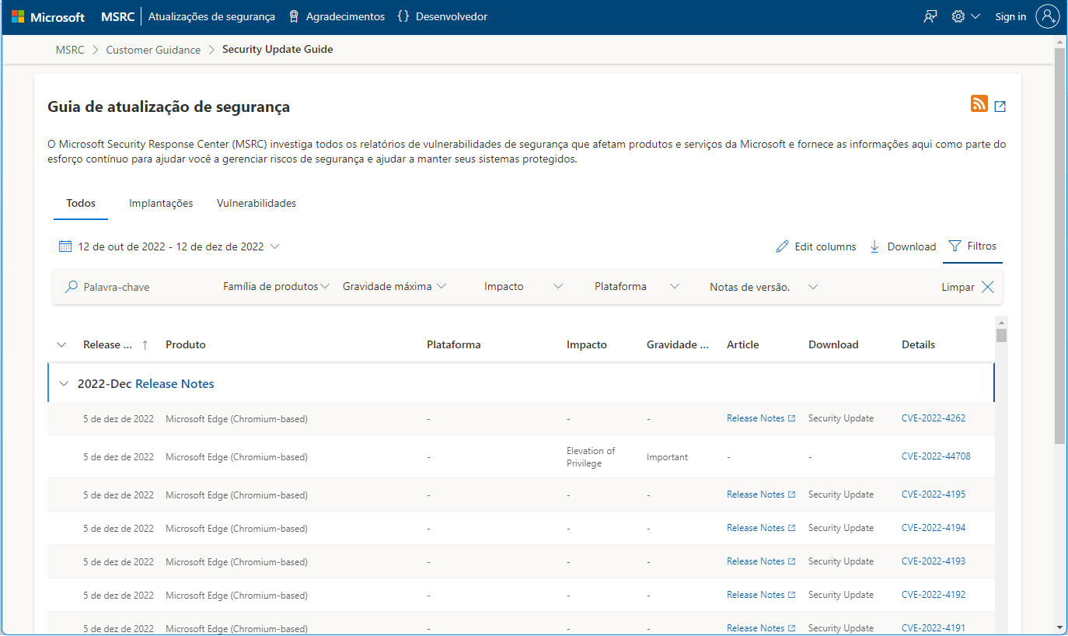Image resolution: width=1068 pixels, height=636 pixels.
Task: Open CVE-2022-4195 details link
Action: (x=934, y=494)
